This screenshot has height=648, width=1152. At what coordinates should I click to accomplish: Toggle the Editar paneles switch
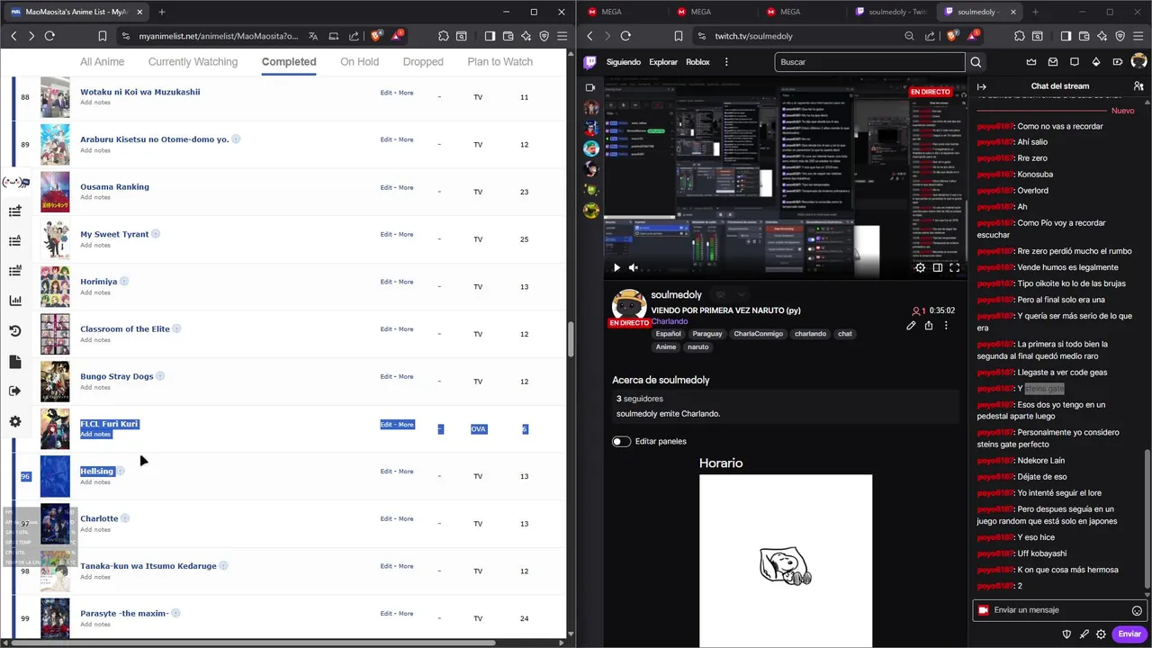[621, 441]
